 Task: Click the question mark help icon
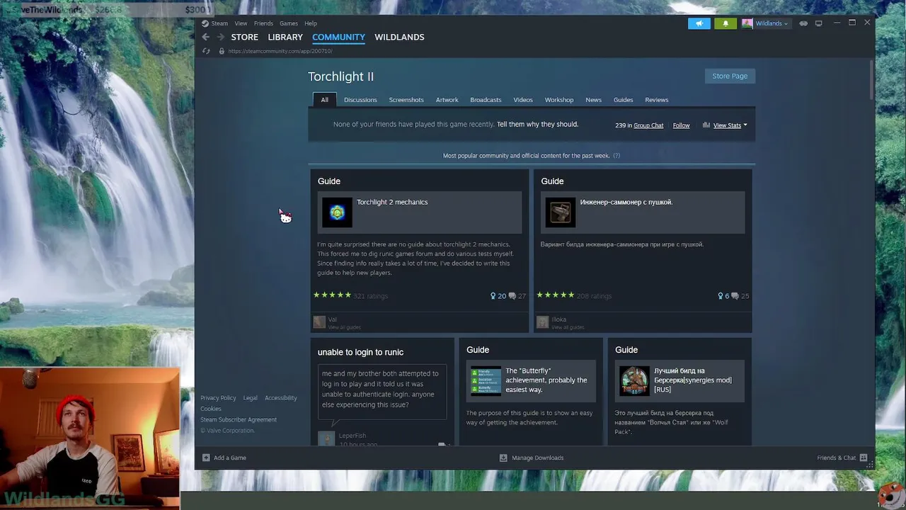617,156
